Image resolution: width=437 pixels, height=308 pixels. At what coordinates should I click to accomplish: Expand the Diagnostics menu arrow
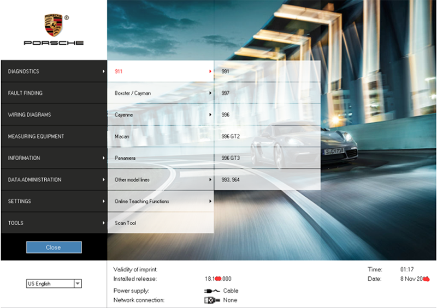point(103,71)
